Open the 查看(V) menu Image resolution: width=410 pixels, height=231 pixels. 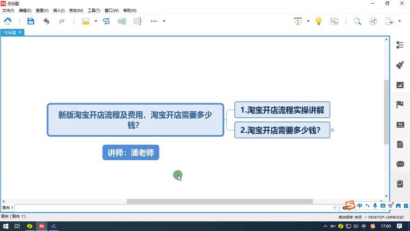click(x=42, y=11)
